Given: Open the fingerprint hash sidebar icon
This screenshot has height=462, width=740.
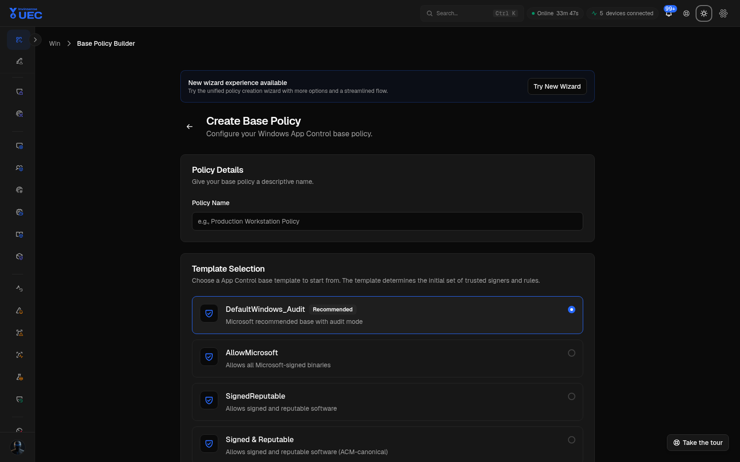Looking at the screenshot, I should point(19,190).
